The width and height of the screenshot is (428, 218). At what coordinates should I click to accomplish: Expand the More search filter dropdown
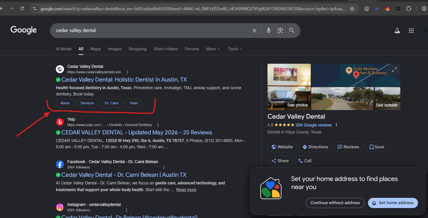click(213, 49)
